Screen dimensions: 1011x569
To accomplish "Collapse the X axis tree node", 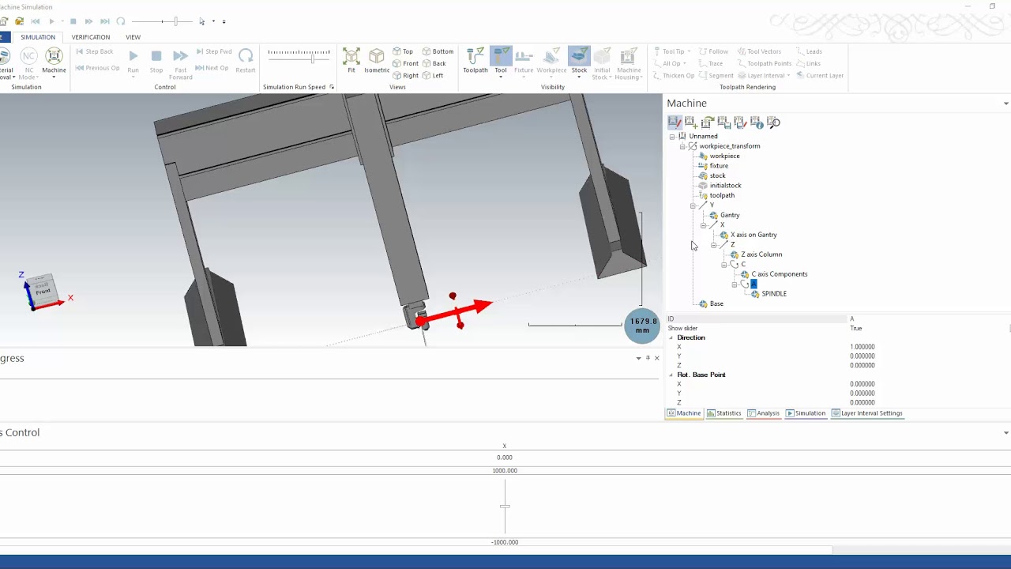I will [703, 225].
